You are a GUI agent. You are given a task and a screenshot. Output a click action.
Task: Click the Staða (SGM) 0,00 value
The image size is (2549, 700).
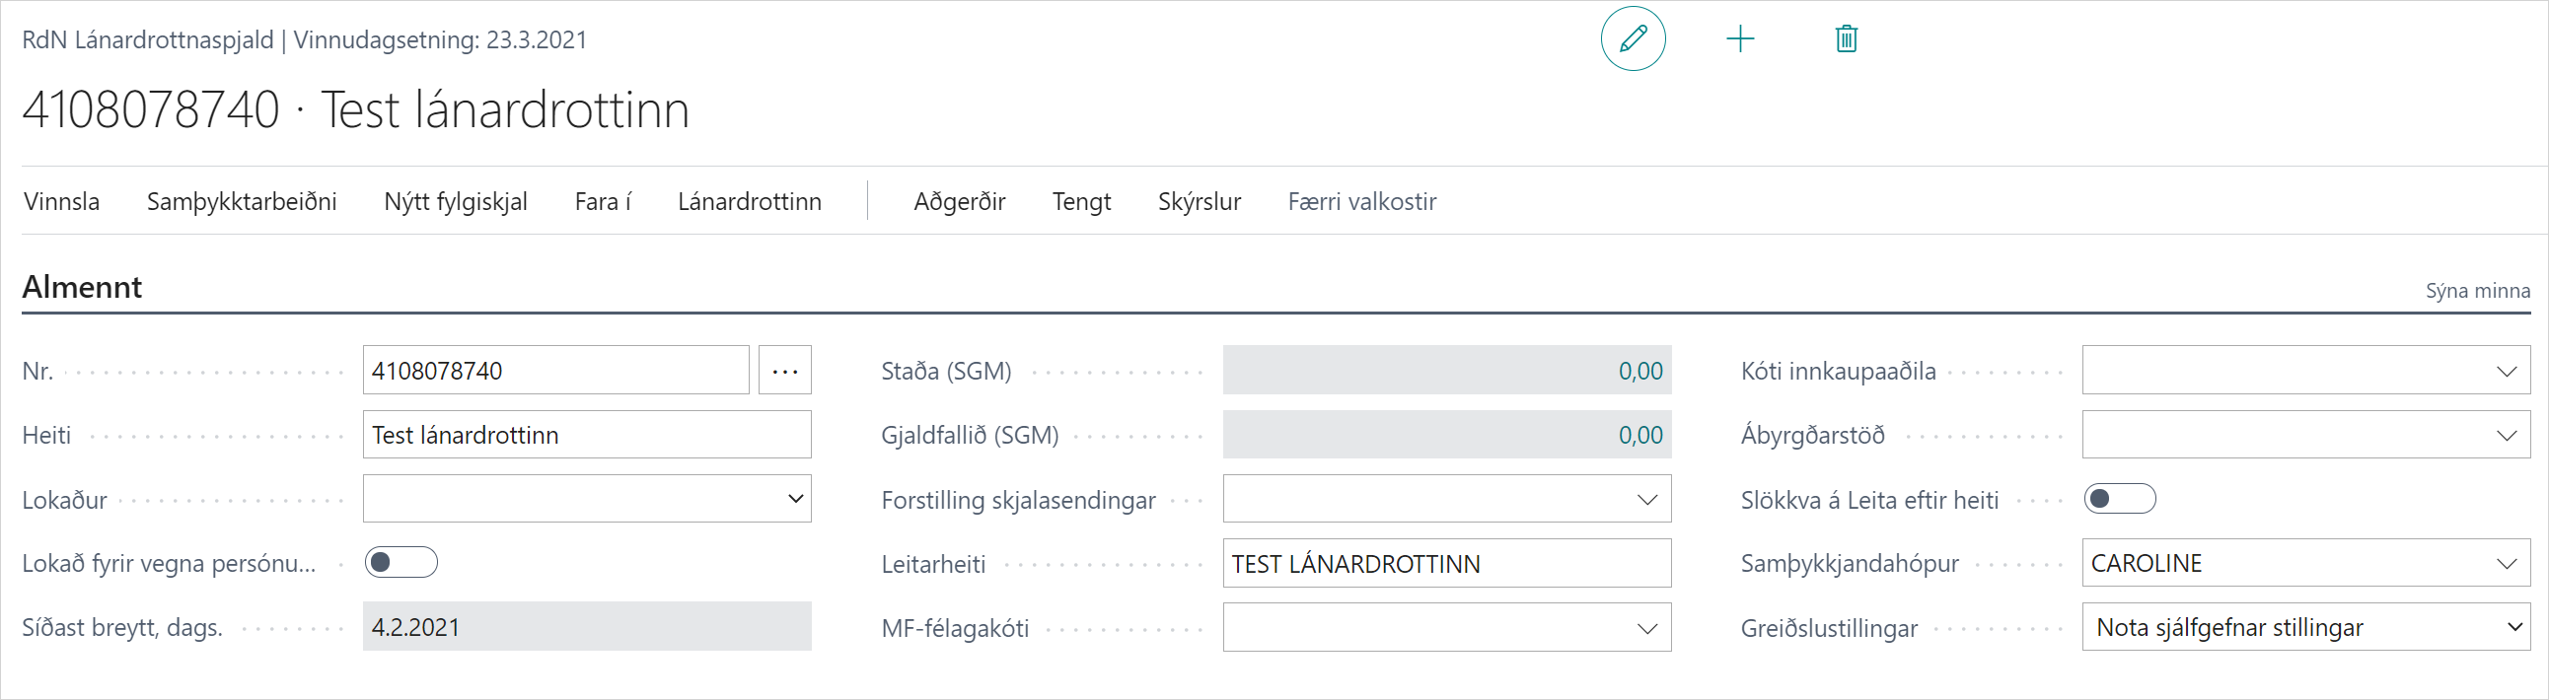[1639, 372]
